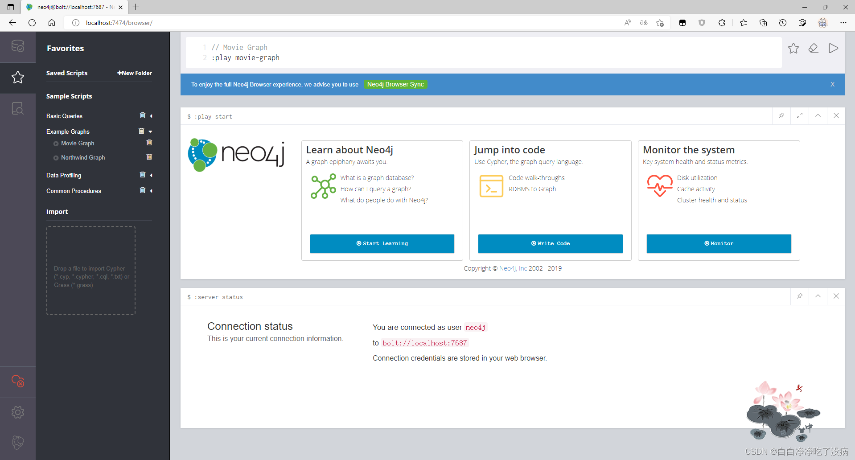Go back in the browser
Screen dimensions: 855x460
point(12,23)
